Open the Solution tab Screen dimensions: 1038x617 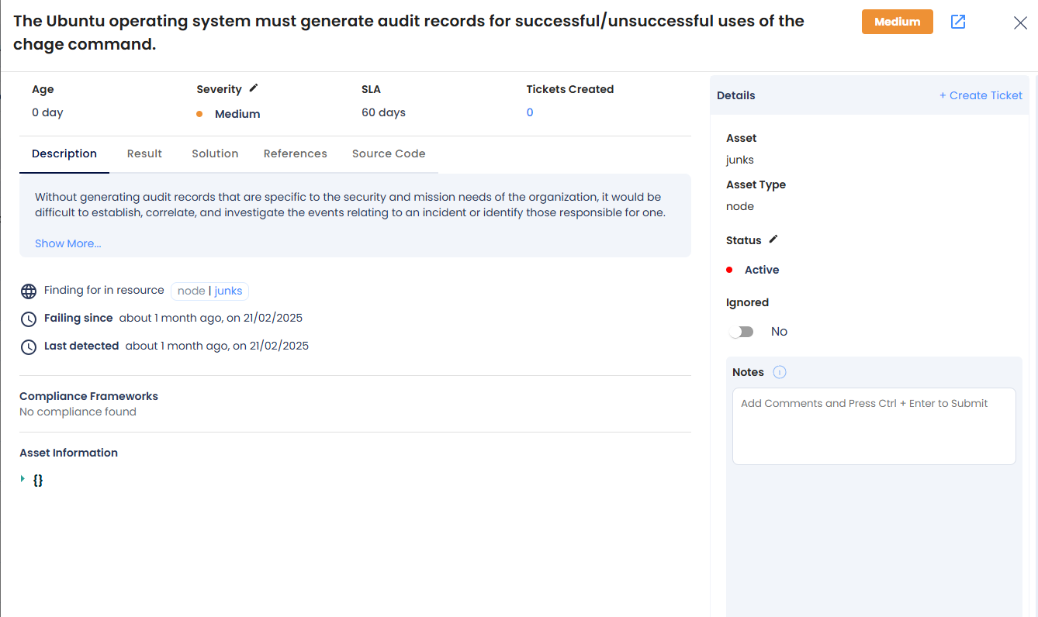click(x=215, y=153)
